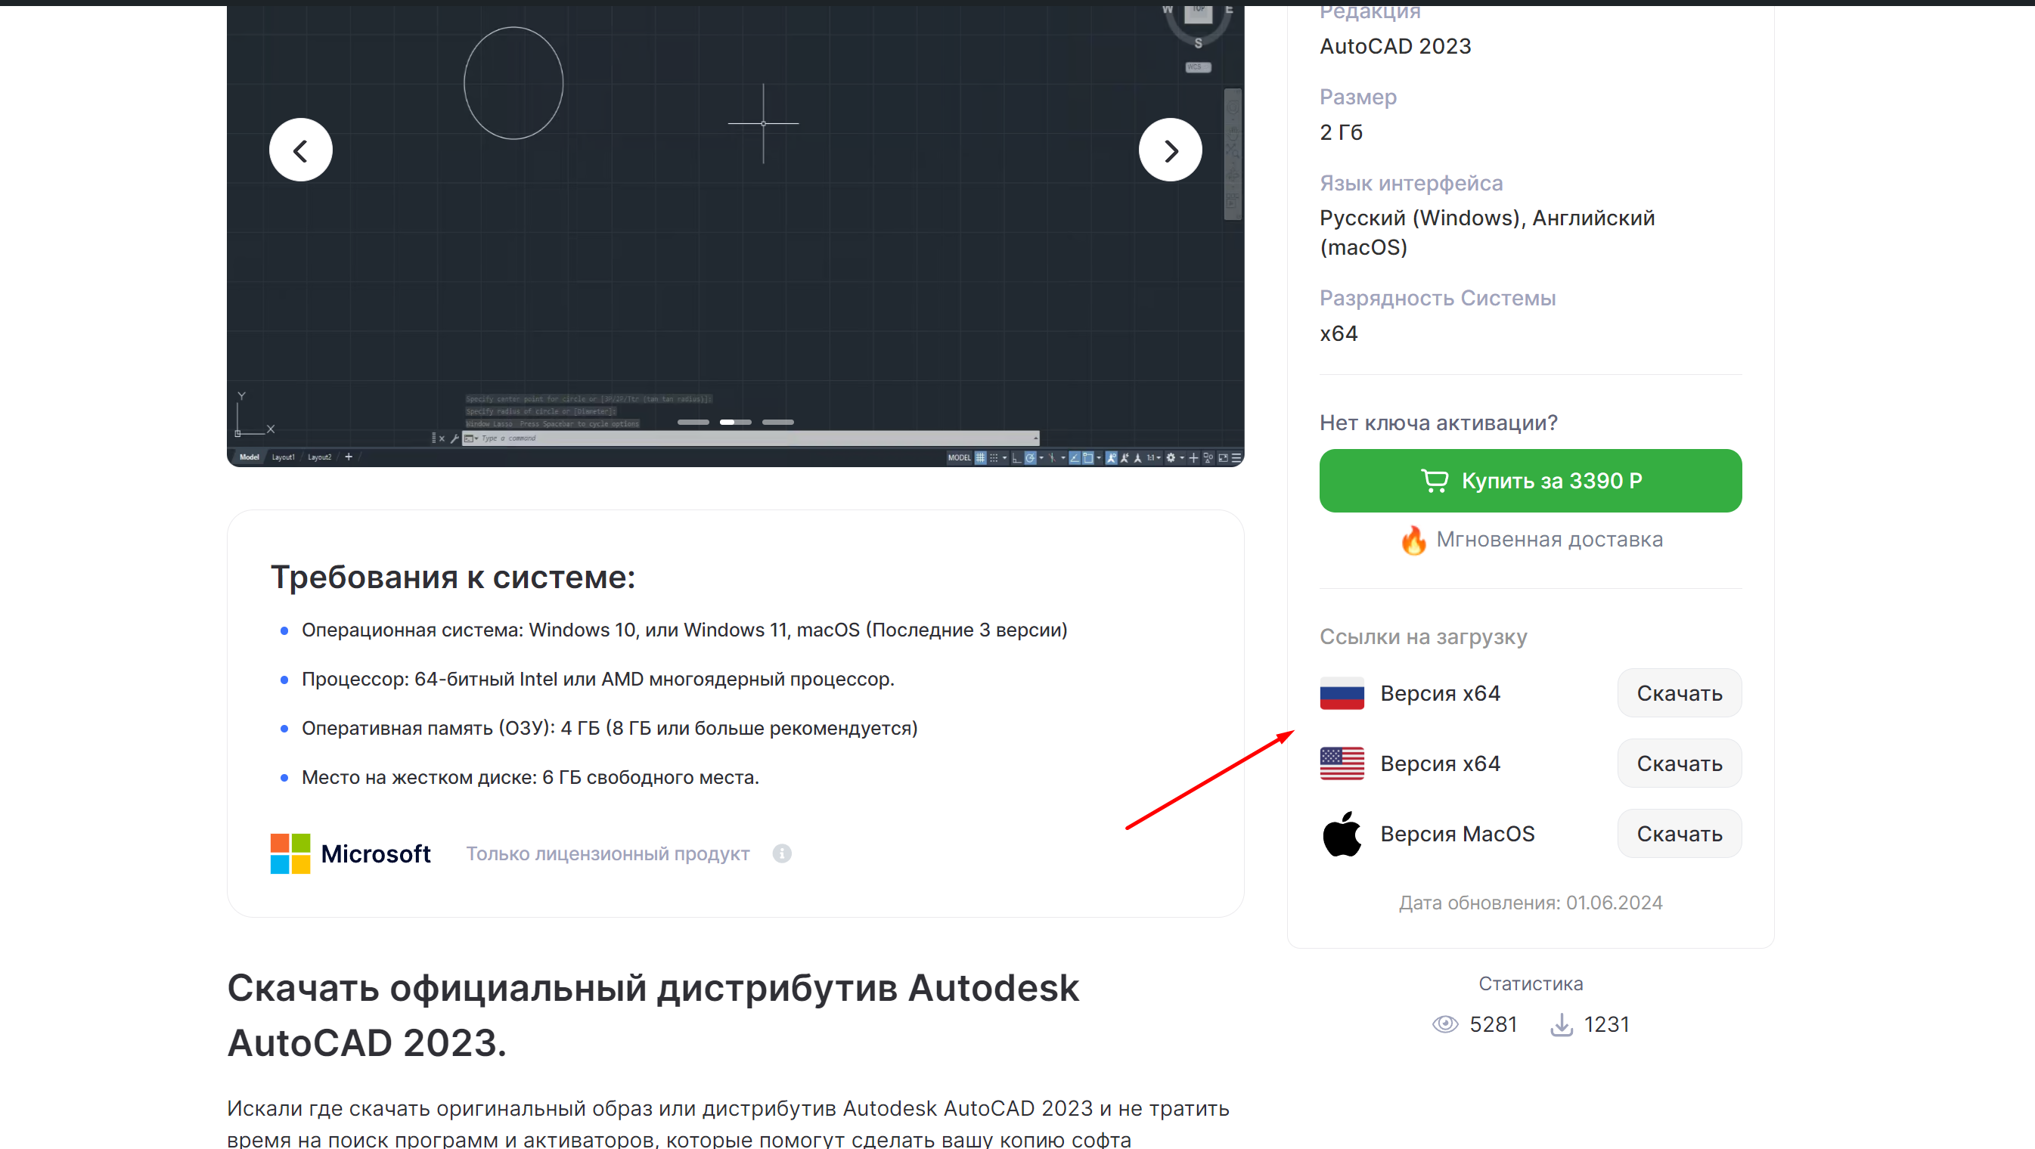Select the first carousel slide indicator
The height and width of the screenshot is (1149, 2035).
pos(693,423)
